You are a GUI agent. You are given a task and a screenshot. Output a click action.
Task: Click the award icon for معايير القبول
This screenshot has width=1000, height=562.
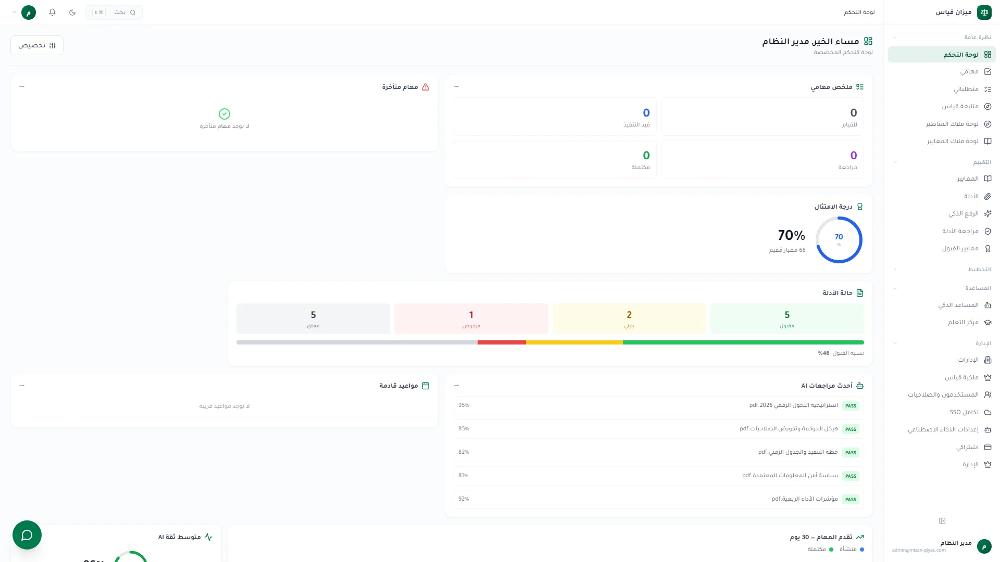tap(988, 248)
